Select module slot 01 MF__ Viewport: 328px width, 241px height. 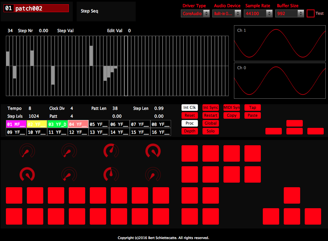coord(16,124)
